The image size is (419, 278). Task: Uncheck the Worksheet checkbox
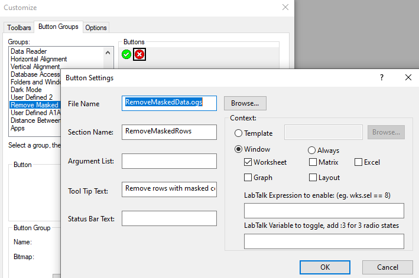pos(249,162)
